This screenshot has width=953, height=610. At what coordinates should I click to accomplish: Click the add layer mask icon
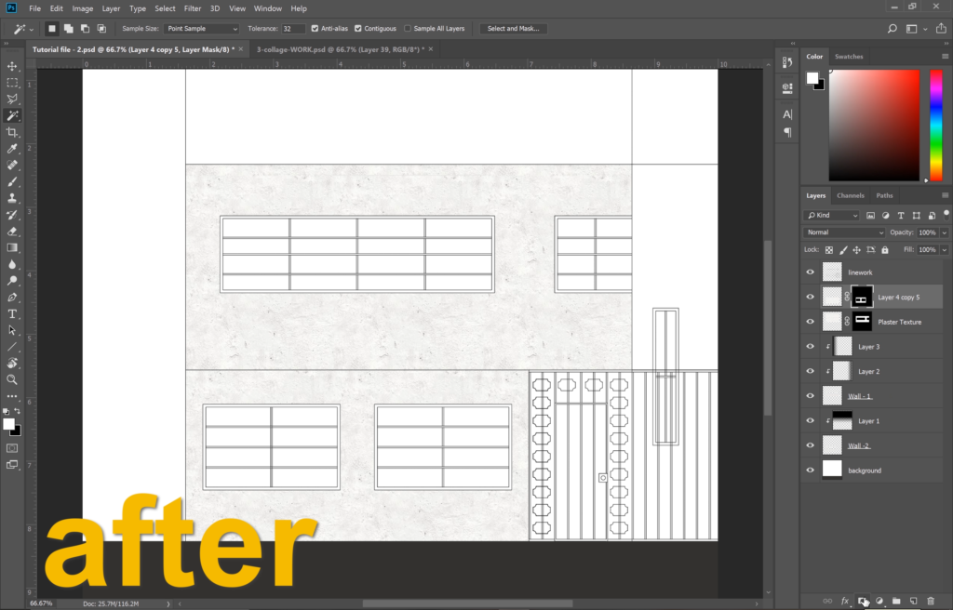862,601
